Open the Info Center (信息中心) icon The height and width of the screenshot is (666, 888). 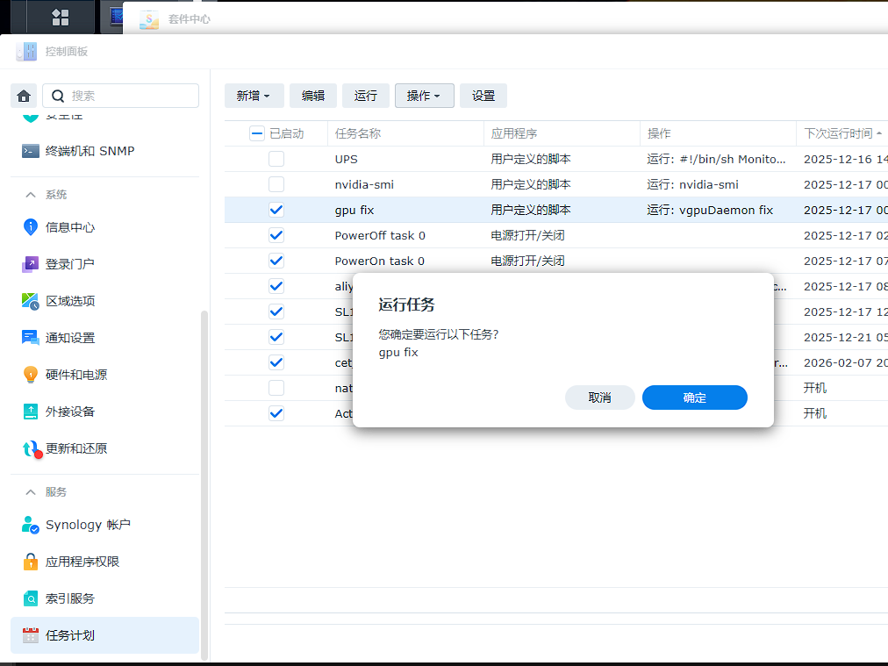(31, 227)
